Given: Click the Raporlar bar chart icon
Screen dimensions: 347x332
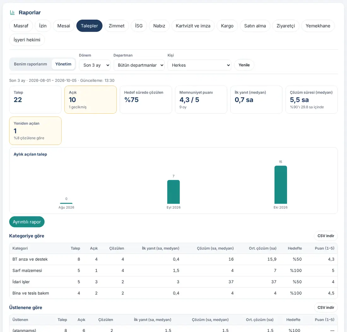Looking at the screenshot, I should click(12, 13).
